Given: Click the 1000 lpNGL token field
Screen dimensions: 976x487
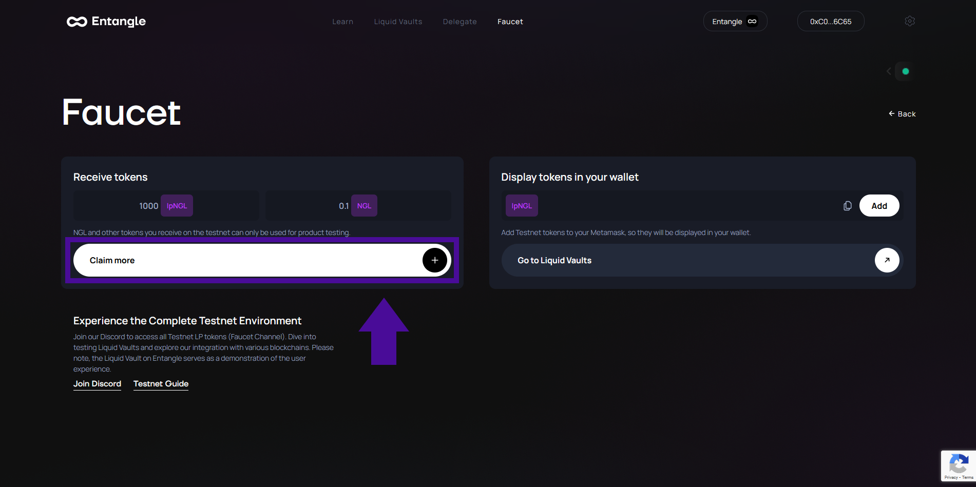Looking at the screenshot, I should tap(166, 206).
